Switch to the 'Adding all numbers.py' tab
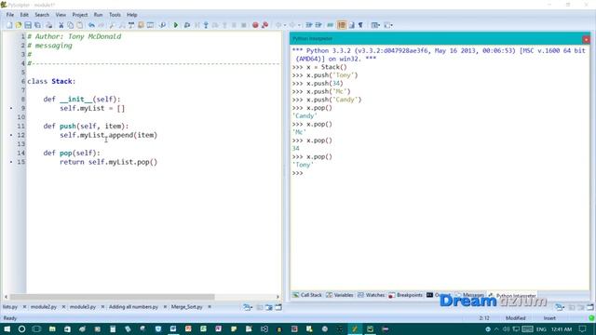The image size is (596, 335). (133, 307)
